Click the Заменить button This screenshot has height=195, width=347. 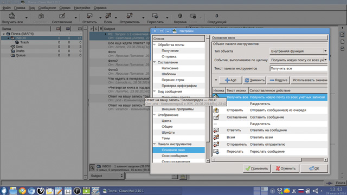[x=254, y=80]
